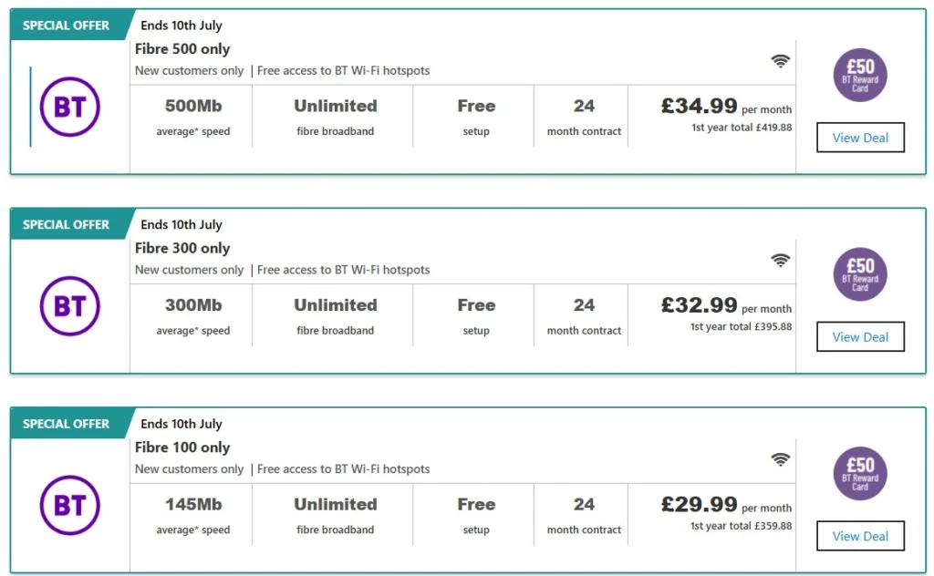Click the Wi-Fi icon on the Fibre 500 deal
The image size is (934, 576).
point(781,61)
